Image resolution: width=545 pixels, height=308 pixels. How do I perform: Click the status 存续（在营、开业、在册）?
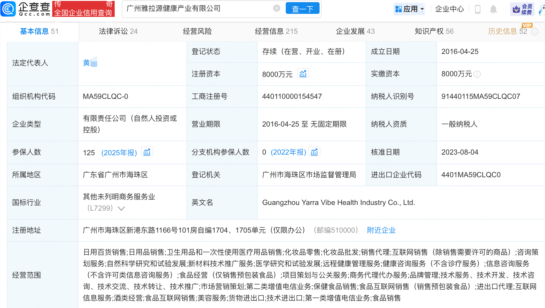coord(304,52)
